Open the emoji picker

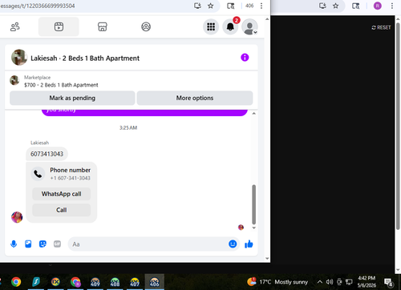click(233, 244)
